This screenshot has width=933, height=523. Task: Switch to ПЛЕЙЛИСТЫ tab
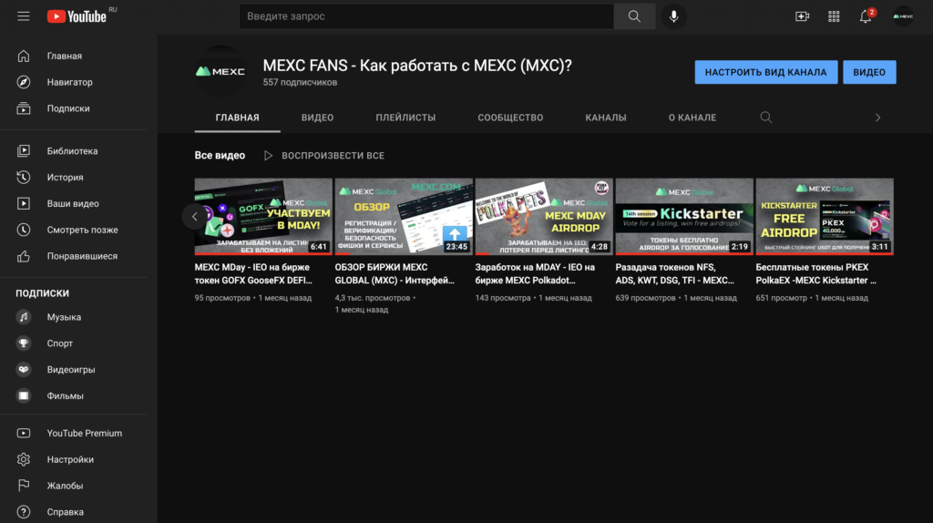coord(405,118)
